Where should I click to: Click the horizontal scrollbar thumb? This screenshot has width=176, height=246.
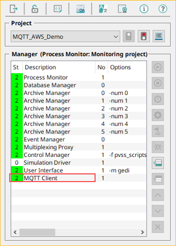tap(37, 232)
